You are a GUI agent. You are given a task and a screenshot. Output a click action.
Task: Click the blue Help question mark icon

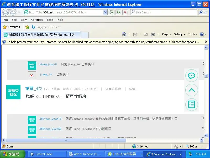tap(202, 34)
